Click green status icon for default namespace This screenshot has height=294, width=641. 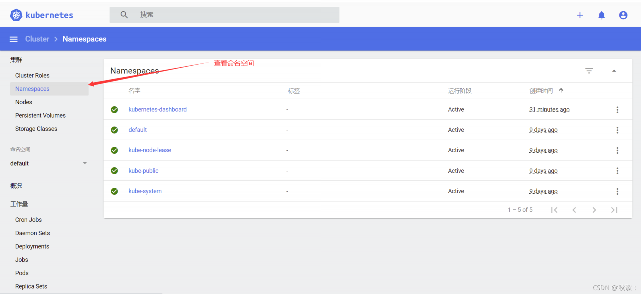[114, 130]
